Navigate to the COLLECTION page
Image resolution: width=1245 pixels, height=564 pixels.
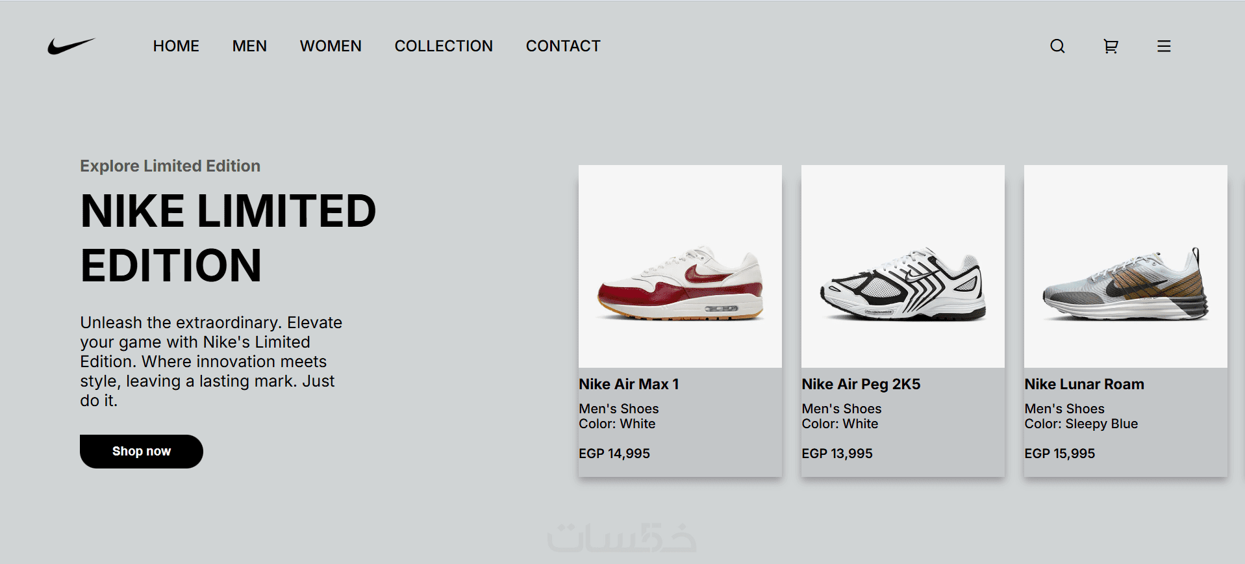pyautogui.click(x=444, y=46)
